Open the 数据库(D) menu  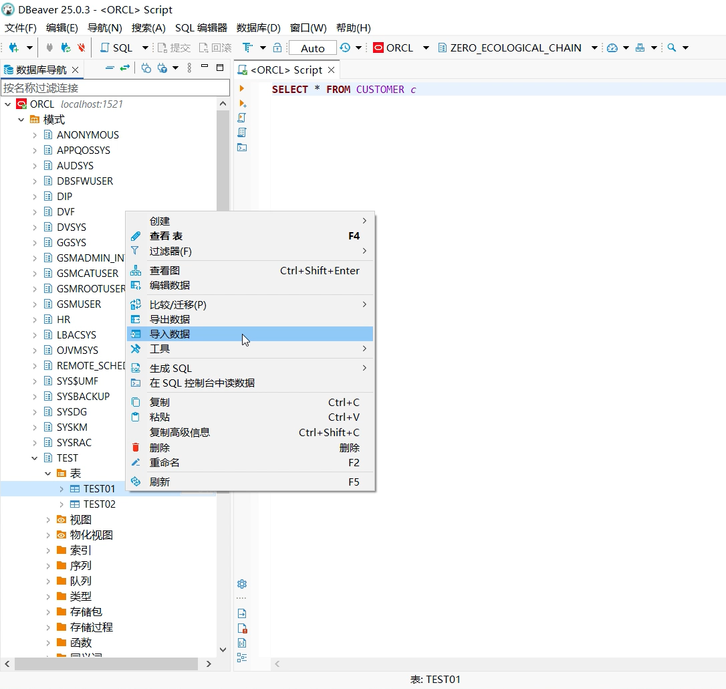[x=258, y=28]
